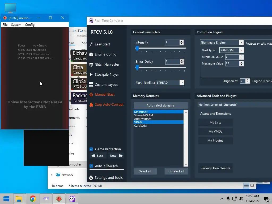Open File menu in melonDS
The width and height of the screenshot is (272, 204).
[x=5, y=25]
